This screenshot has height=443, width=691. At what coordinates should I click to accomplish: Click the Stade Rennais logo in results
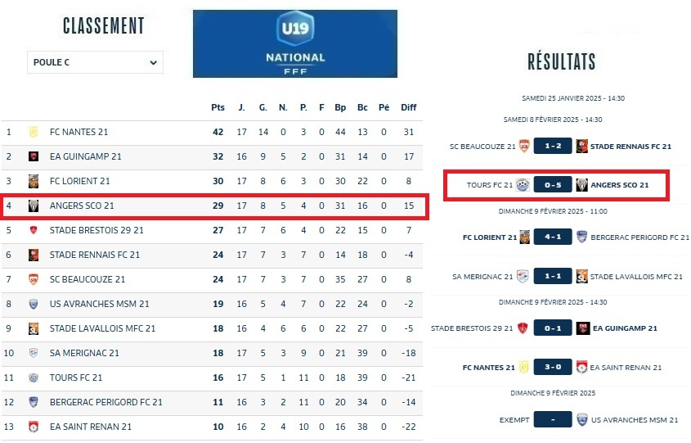(581, 147)
